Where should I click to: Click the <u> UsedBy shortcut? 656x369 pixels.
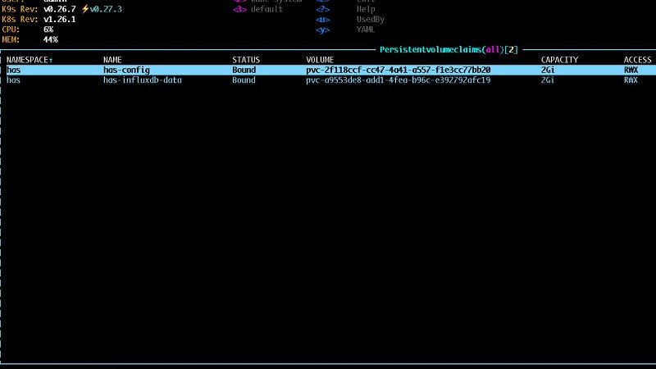pos(350,19)
